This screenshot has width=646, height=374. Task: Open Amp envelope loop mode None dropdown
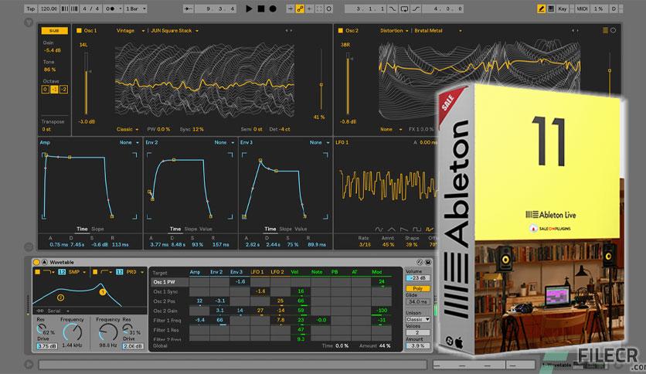(x=129, y=142)
